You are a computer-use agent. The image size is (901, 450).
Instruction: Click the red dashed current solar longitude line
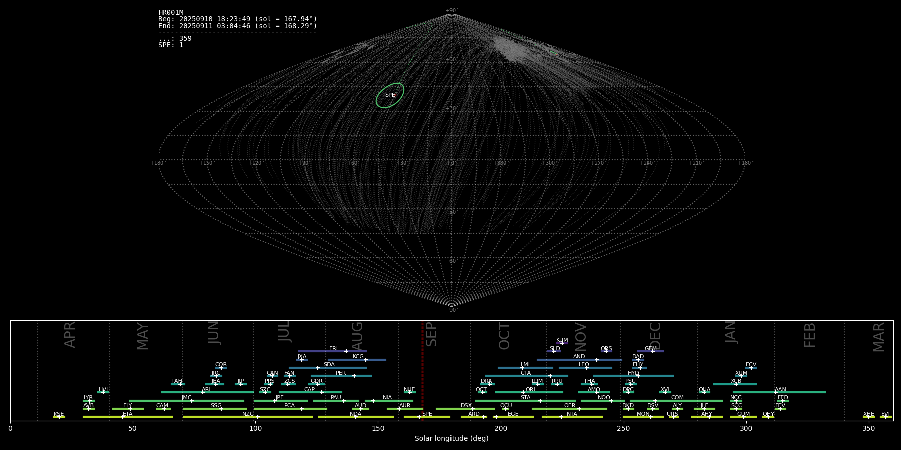pyautogui.click(x=422, y=370)
